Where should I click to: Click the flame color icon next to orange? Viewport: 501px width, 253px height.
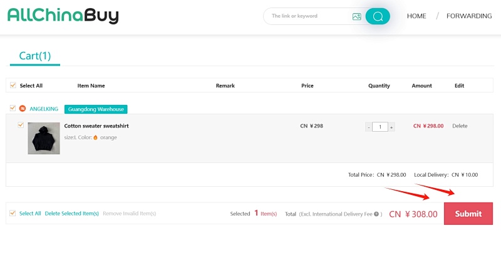point(95,137)
